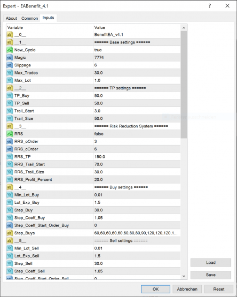Click the integer icon beside RRS_oOrder
This screenshot has height=297, width=237.
pyautogui.click(x=10, y=141)
